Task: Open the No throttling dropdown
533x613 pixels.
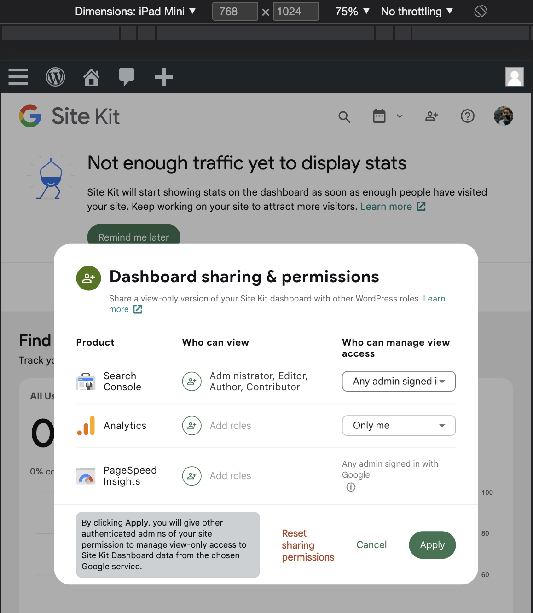Action: [417, 11]
